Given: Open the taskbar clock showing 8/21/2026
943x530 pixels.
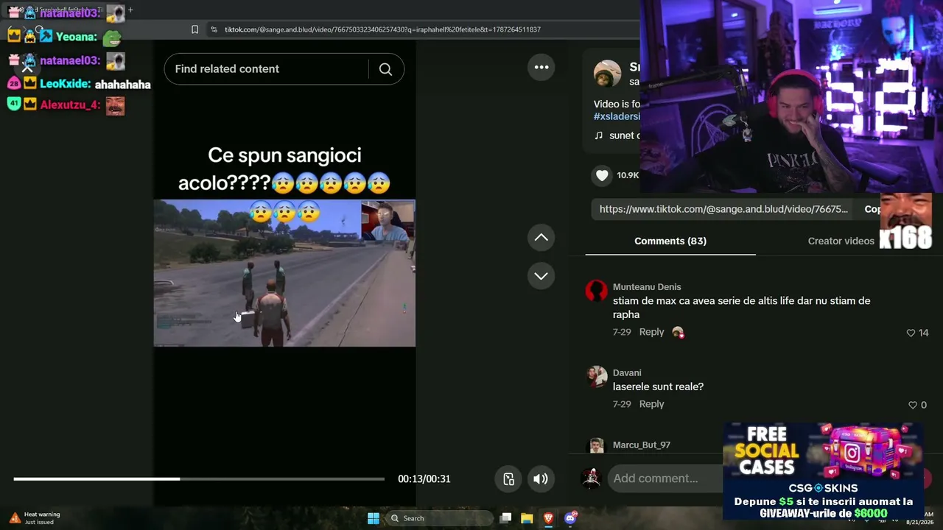Looking at the screenshot, I should pyautogui.click(x=920, y=518).
